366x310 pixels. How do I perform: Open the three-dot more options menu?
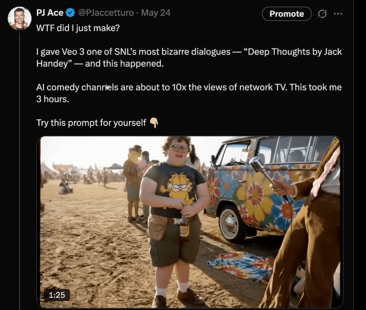(x=338, y=14)
